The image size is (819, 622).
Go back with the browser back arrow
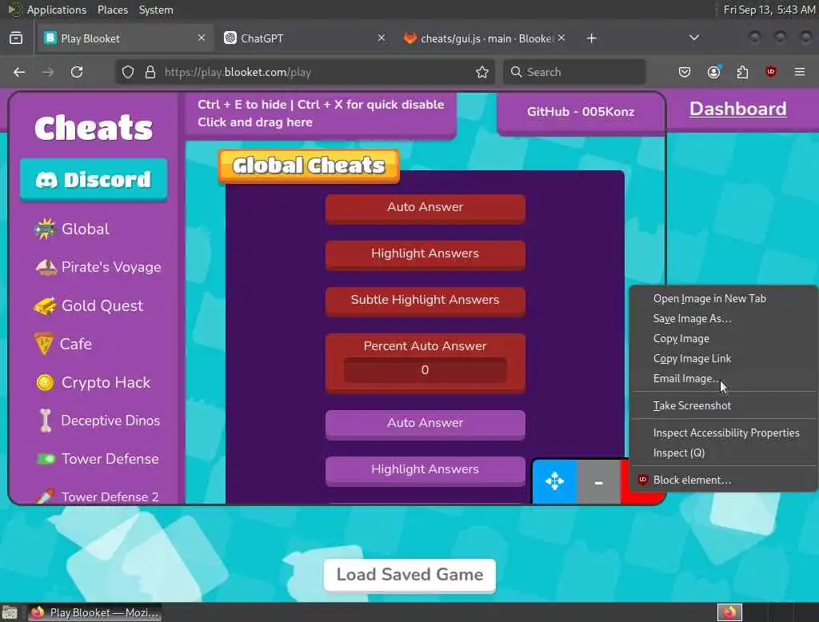pyautogui.click(x=19, y=72)
